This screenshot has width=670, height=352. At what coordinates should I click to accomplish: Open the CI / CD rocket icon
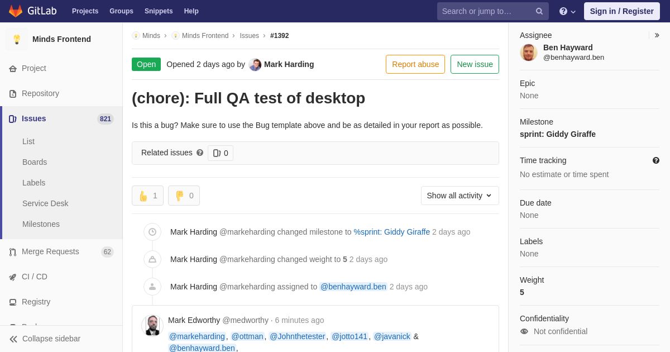(12, 277)
